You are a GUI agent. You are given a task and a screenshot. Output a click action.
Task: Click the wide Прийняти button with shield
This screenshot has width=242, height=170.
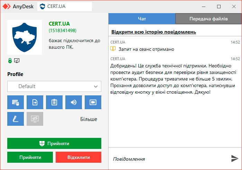coord(54,143)
